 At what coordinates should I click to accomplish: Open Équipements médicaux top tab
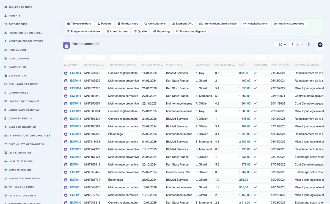point(84,31)
